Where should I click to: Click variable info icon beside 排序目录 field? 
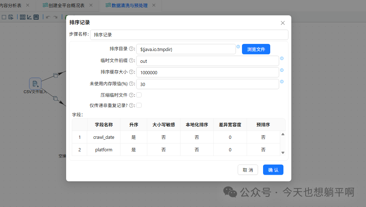[x=238, y=47]
